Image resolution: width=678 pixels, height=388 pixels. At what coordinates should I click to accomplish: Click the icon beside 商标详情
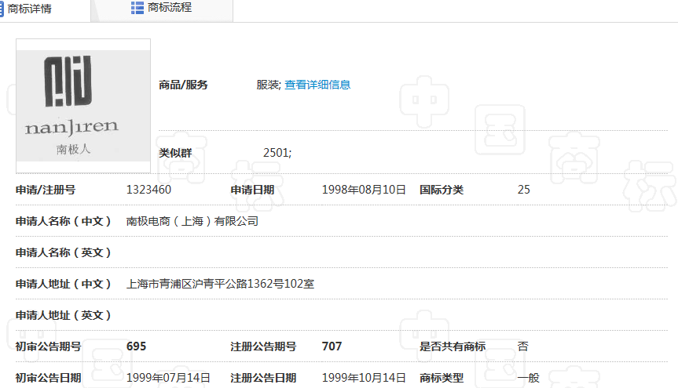pos(2,9)
